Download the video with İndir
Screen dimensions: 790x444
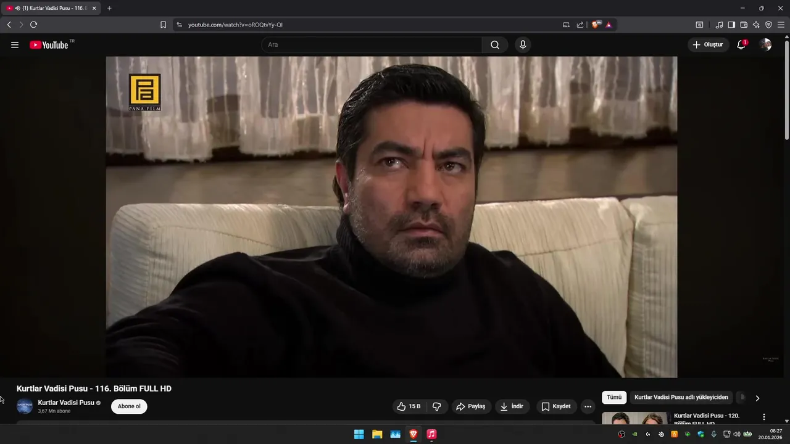pyautogui.click(x=512, y=406)
